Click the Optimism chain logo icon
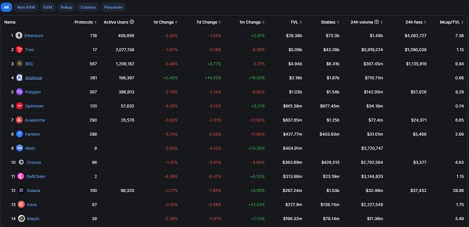Viewport: 469px width, 227px height. click(x=20, y=106)
